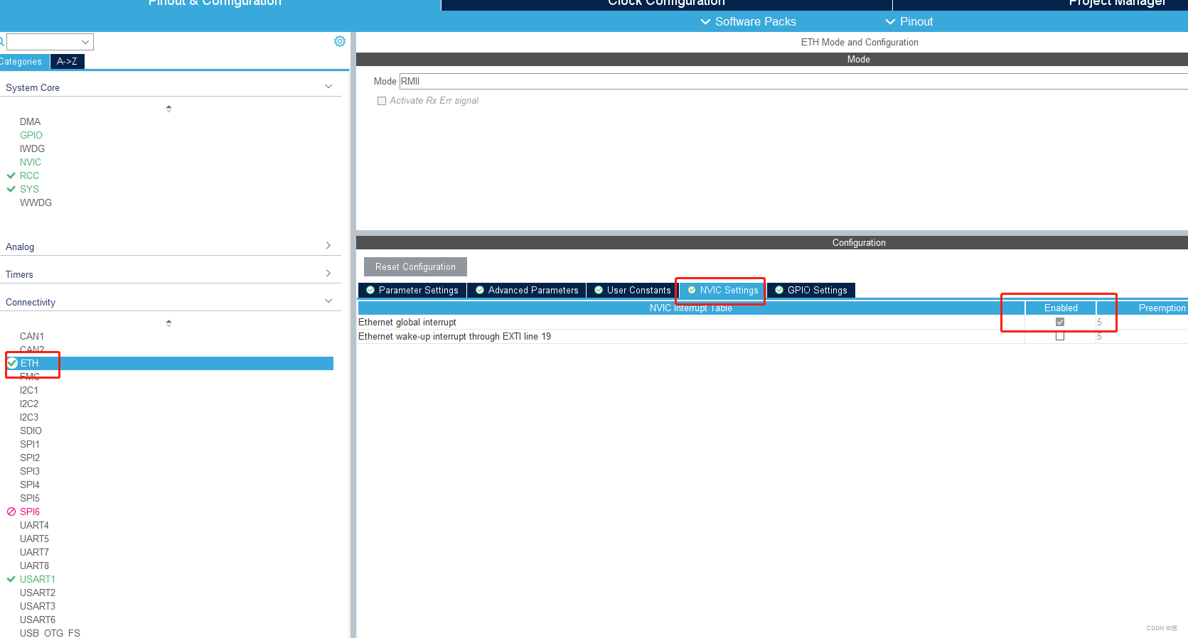Select IWDG in System Core list

pos(32,148)
